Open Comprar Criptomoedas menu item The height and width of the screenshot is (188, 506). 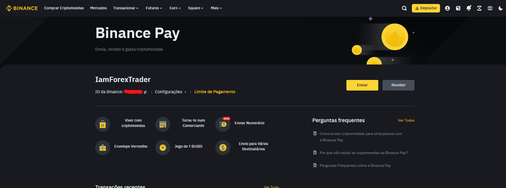pos(64,8)
